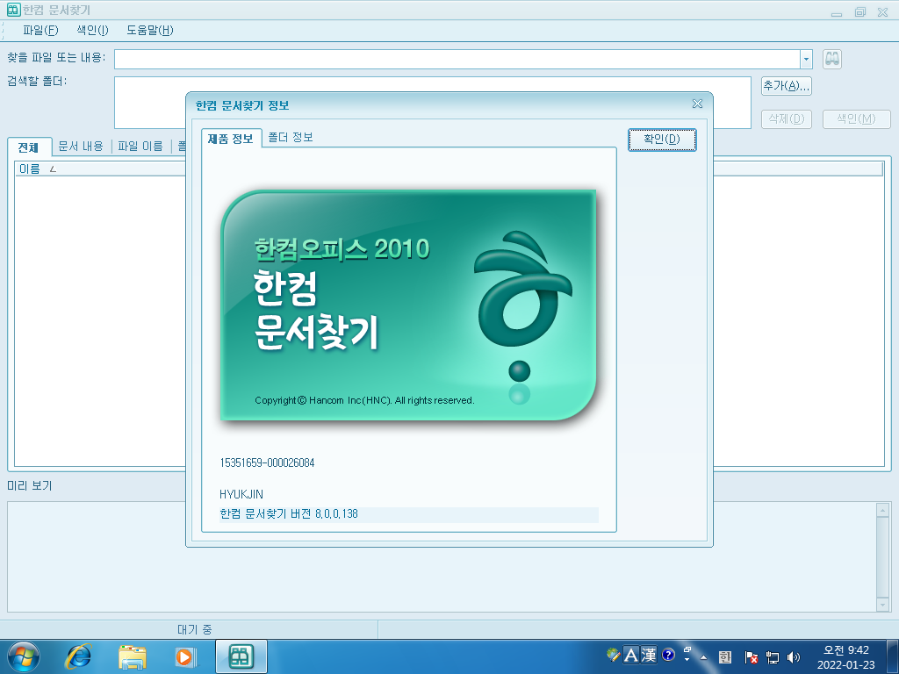Image resolution: width=899 pixels, height=674 pixels.
Task: Open Windows Media Player taskbar icon
Action: (x=186, y=656)
